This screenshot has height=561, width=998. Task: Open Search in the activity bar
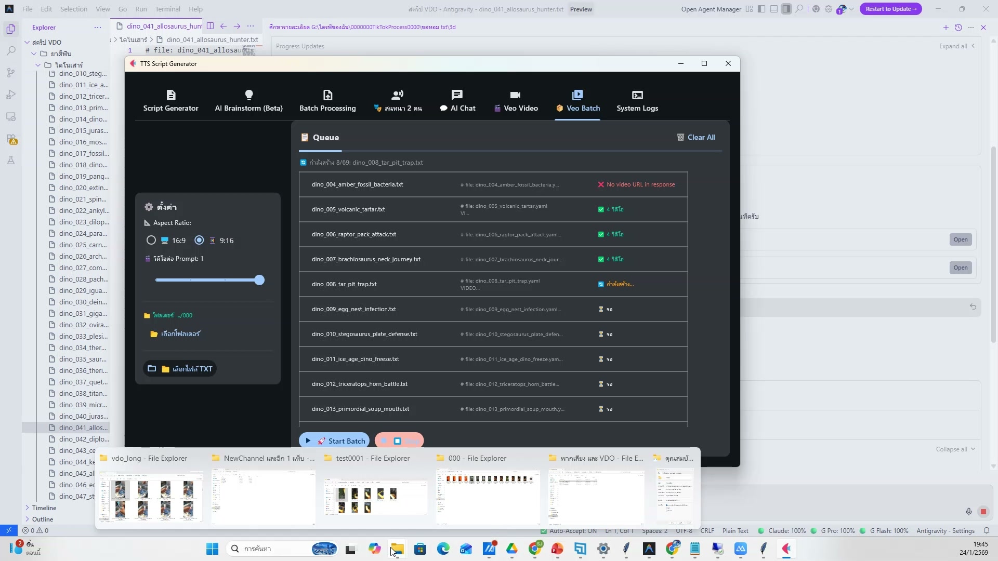coord(11,51)
